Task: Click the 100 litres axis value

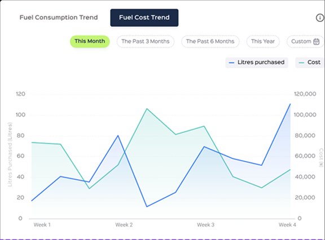Action: pyautogui.click(x=20, y=114)
